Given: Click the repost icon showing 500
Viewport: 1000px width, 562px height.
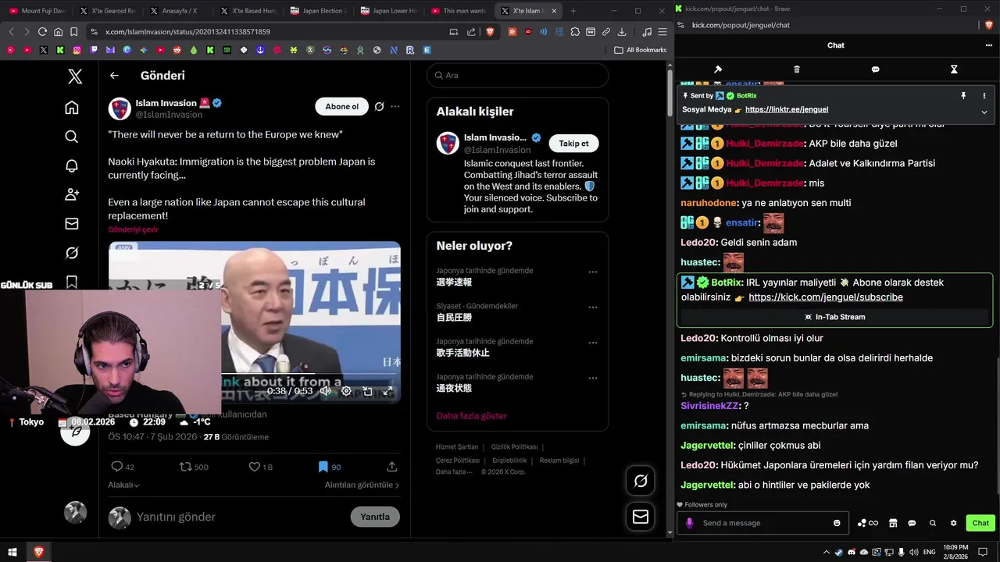Looking at the screenshot, I should point(185,467).
